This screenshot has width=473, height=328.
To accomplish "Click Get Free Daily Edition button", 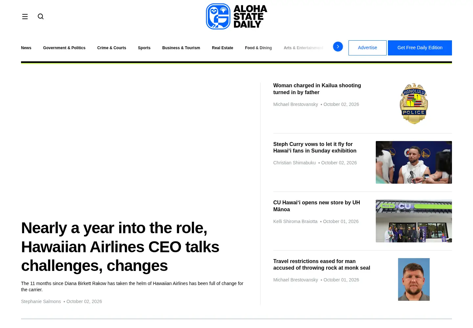I will 420,48.
